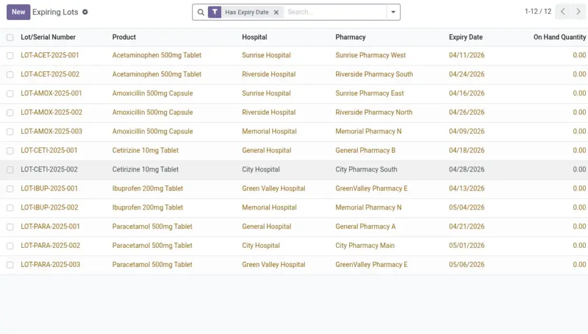Open lot LOT-AMOX-2025-002
The width and height of the screenshot is (588, 334).
click(x=51, y=112)
